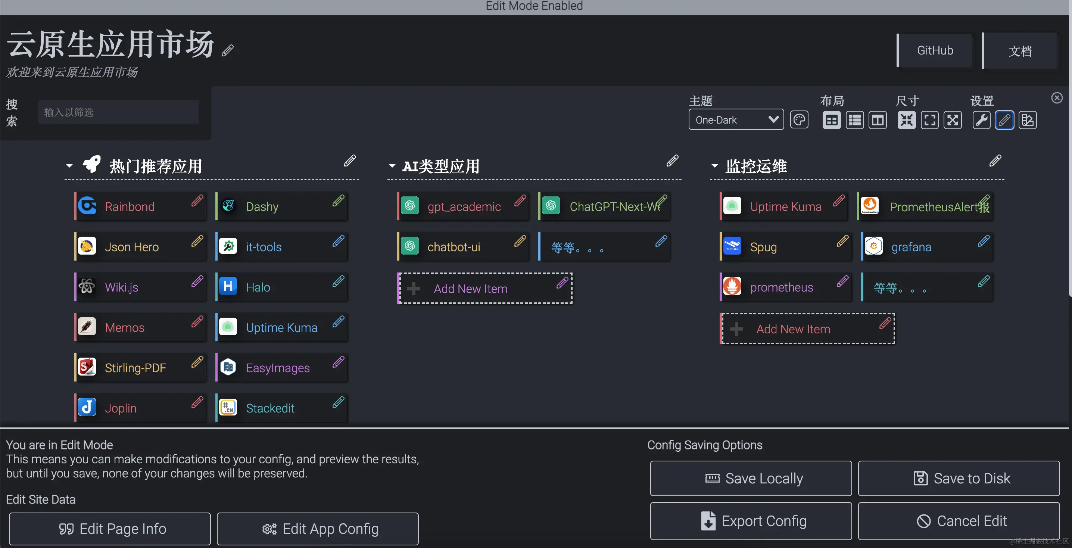The width and height of the screenshot is (1072, 548).
Task: Collapse the 监控运维 section
Action: click(x=714, y=166)
